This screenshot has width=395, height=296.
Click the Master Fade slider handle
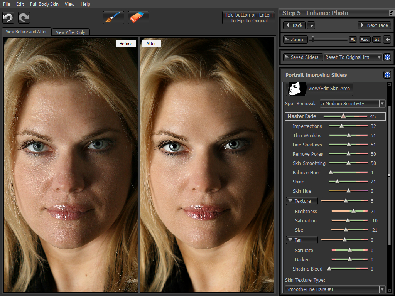(343, 116)
